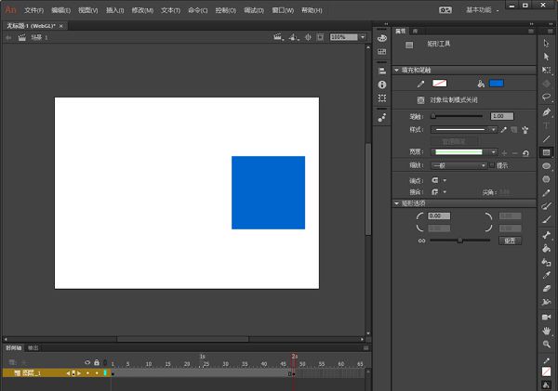Select the Lasso tool
558x391 pixels.
[x=547, y=96]
